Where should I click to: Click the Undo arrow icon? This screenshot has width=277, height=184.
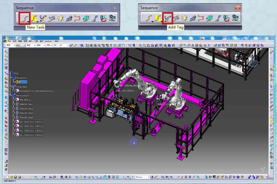(x=36, y=177)
